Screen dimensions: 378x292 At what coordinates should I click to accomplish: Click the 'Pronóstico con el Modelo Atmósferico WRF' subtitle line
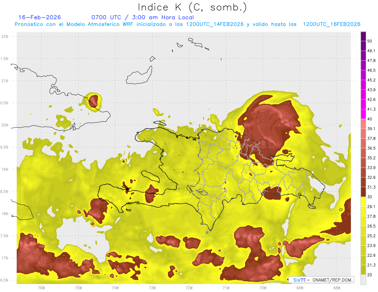[187, 24]
